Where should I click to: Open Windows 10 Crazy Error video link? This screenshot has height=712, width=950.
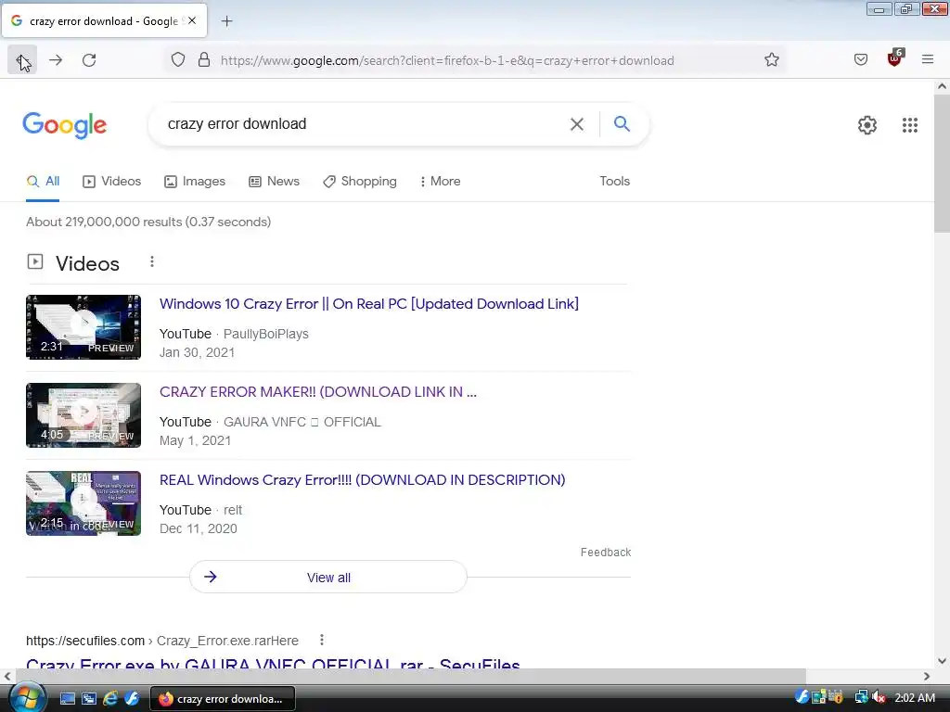[369, 304]
